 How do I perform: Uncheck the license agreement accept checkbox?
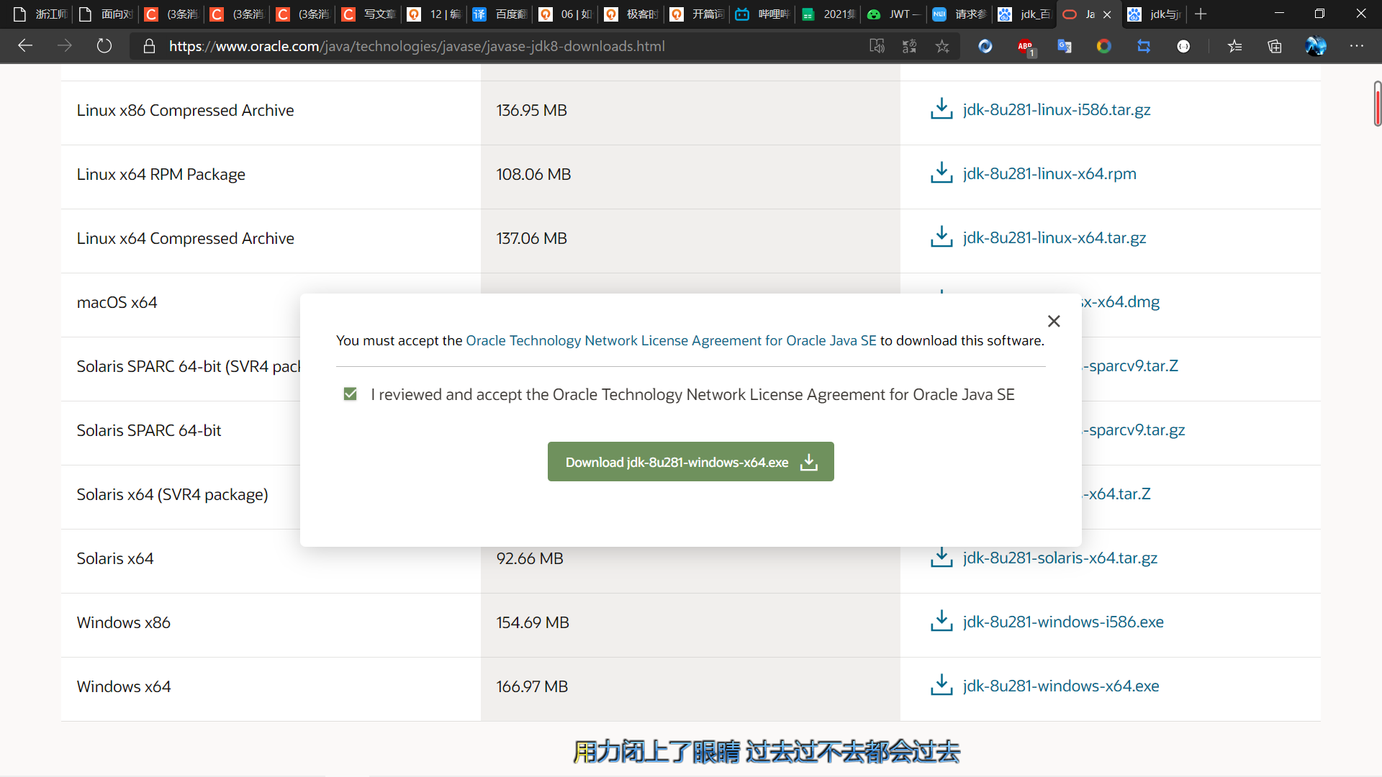[351, 394]
